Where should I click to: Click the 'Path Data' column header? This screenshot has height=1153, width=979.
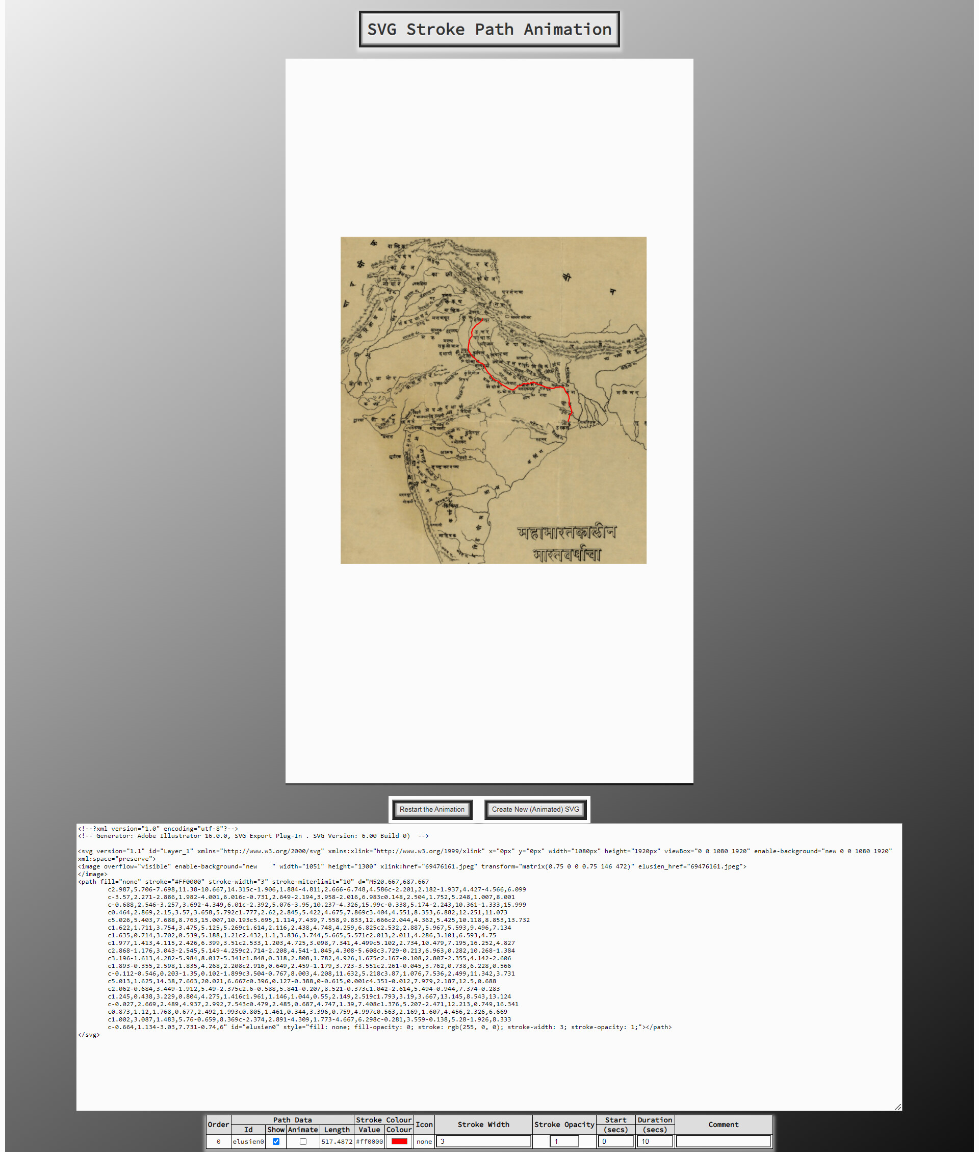tap(292, 1120)
